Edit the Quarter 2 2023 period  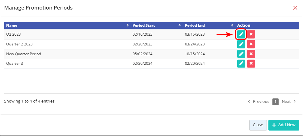pyautogui.click(x=241, y=44)
